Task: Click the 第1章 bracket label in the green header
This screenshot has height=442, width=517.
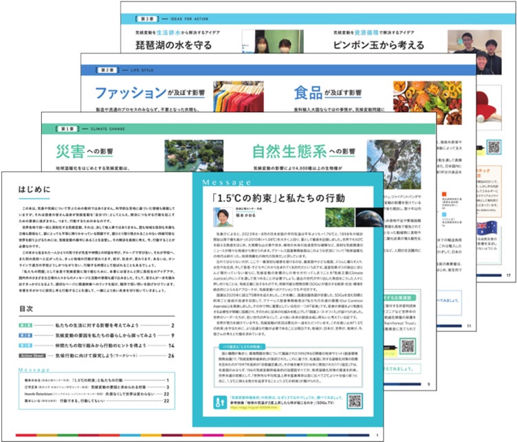Action: click(67, 129)
